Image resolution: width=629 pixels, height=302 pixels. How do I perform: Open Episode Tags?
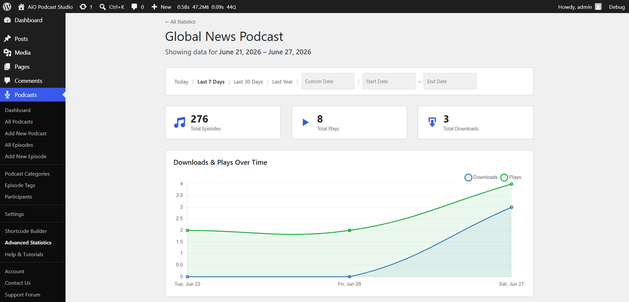click(20, 185)
